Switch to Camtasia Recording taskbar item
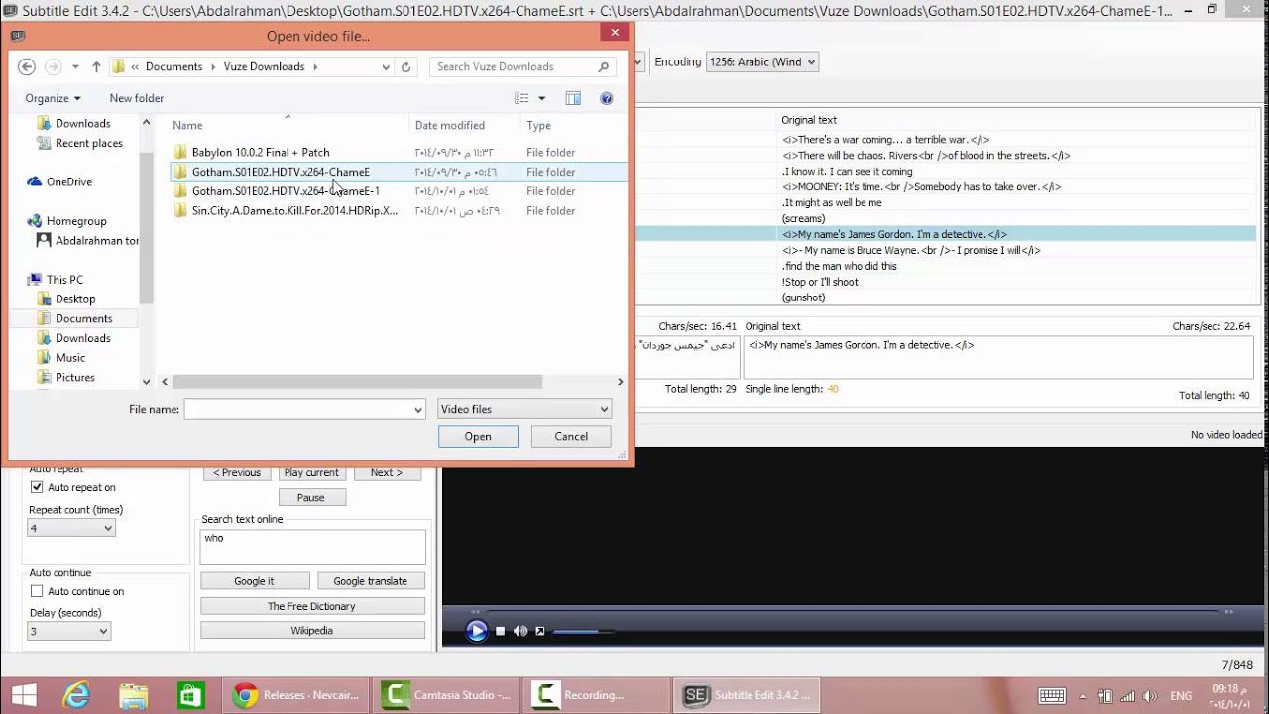Image resolution: width=1269 pixels, height=714 pixels. [x=595, y=695]
